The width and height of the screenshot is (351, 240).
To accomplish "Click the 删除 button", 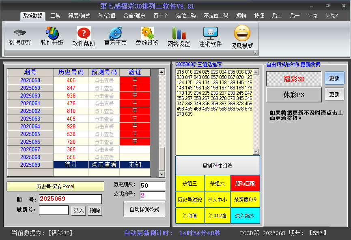I will coord(95,210).
